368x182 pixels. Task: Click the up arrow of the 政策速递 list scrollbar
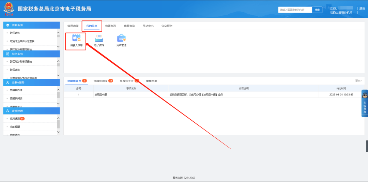coord(59,118)
